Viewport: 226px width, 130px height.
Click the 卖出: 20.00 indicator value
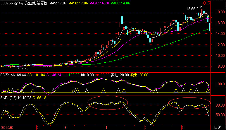click(x=139, y=75)
